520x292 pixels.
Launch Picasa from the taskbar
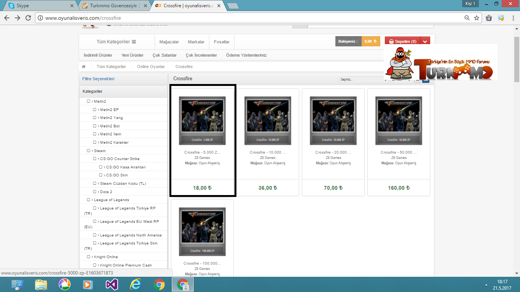click(64, 284)
